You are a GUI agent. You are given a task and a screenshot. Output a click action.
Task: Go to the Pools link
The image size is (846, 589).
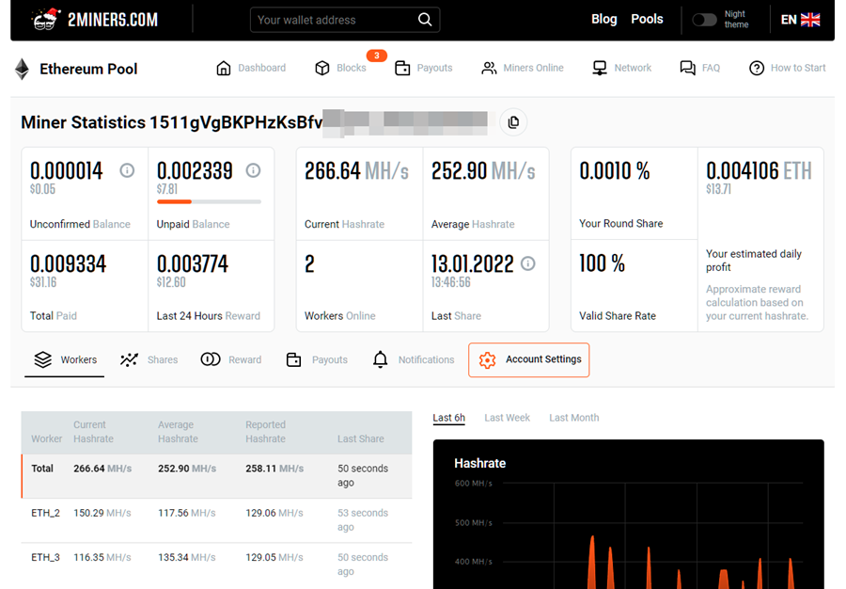click(647, 19)
